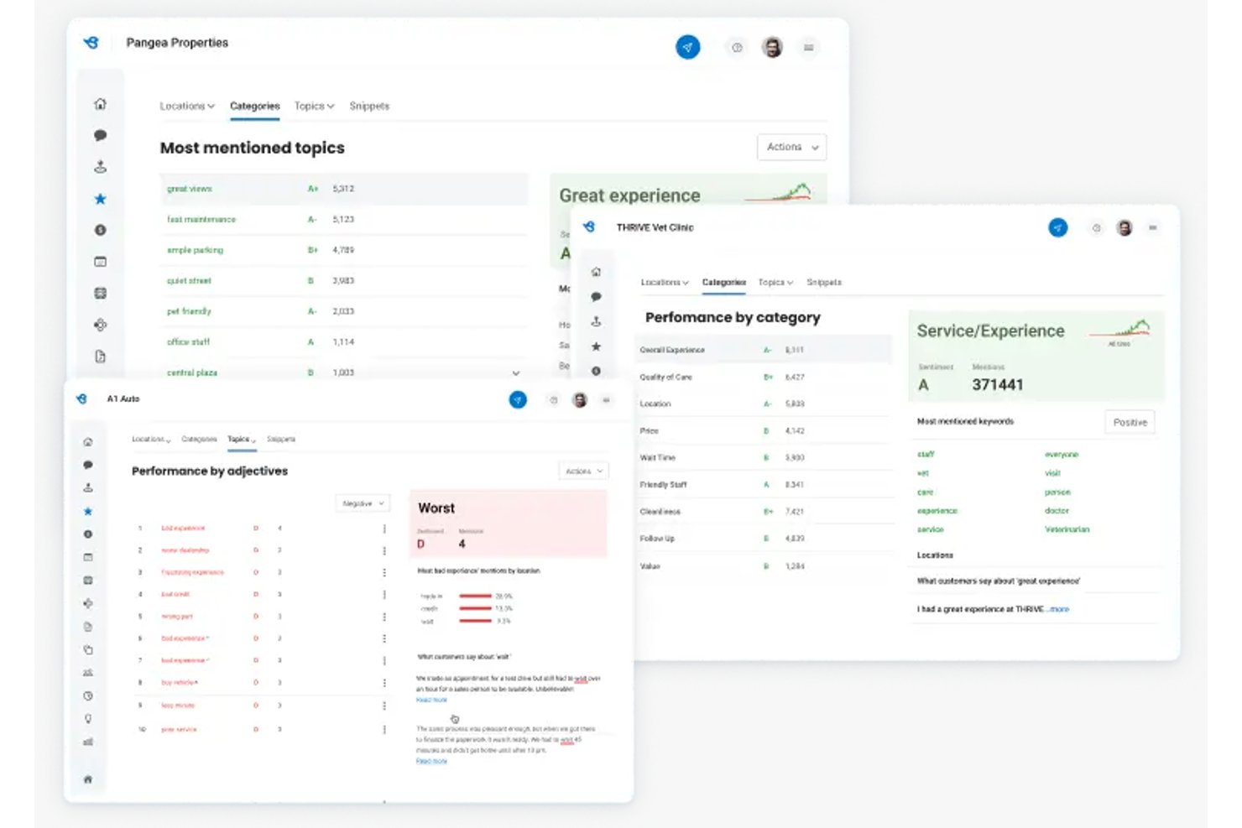Switch to Categories tab in A1 Auto window
The image size is (1242, 828).
(199, 439)
